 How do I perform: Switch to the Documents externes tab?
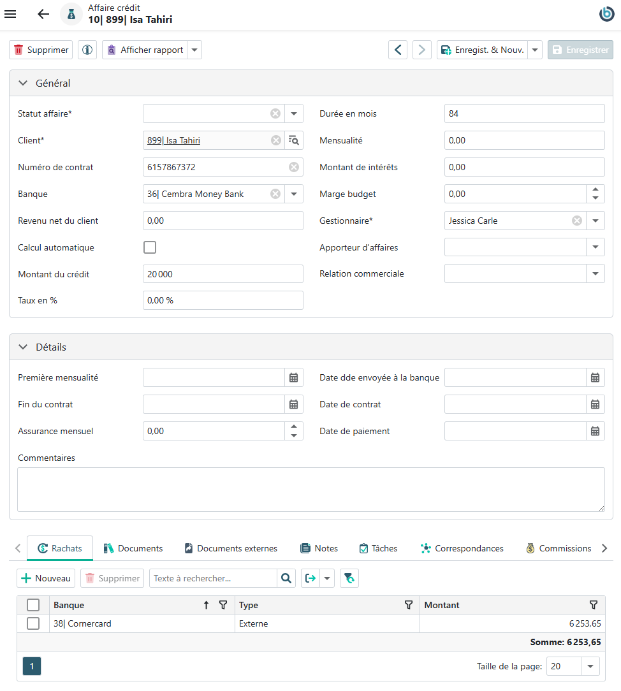tap(231, 548)
